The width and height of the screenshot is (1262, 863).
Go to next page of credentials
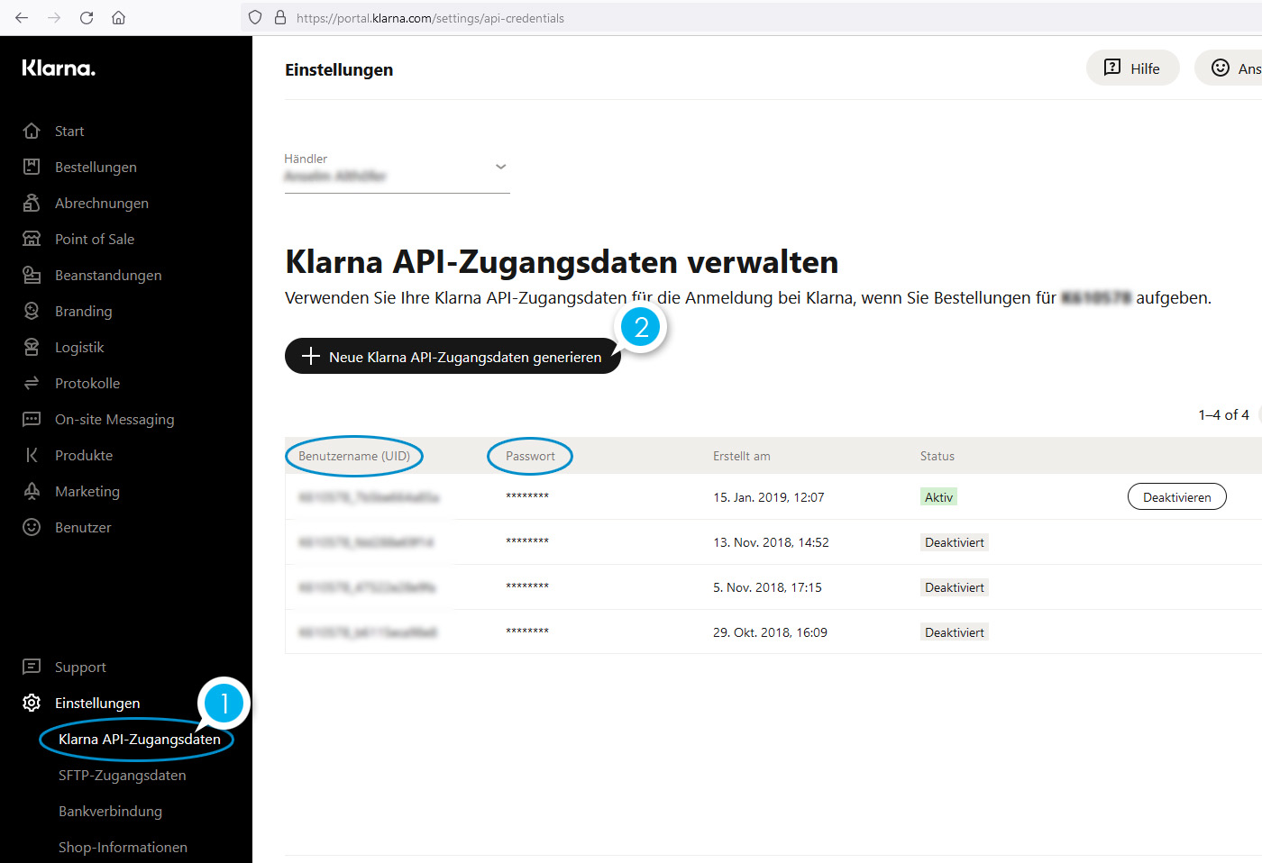tap(1257, 414)
